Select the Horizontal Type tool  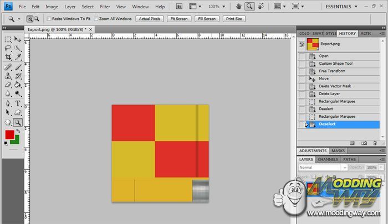coord(18,103)
